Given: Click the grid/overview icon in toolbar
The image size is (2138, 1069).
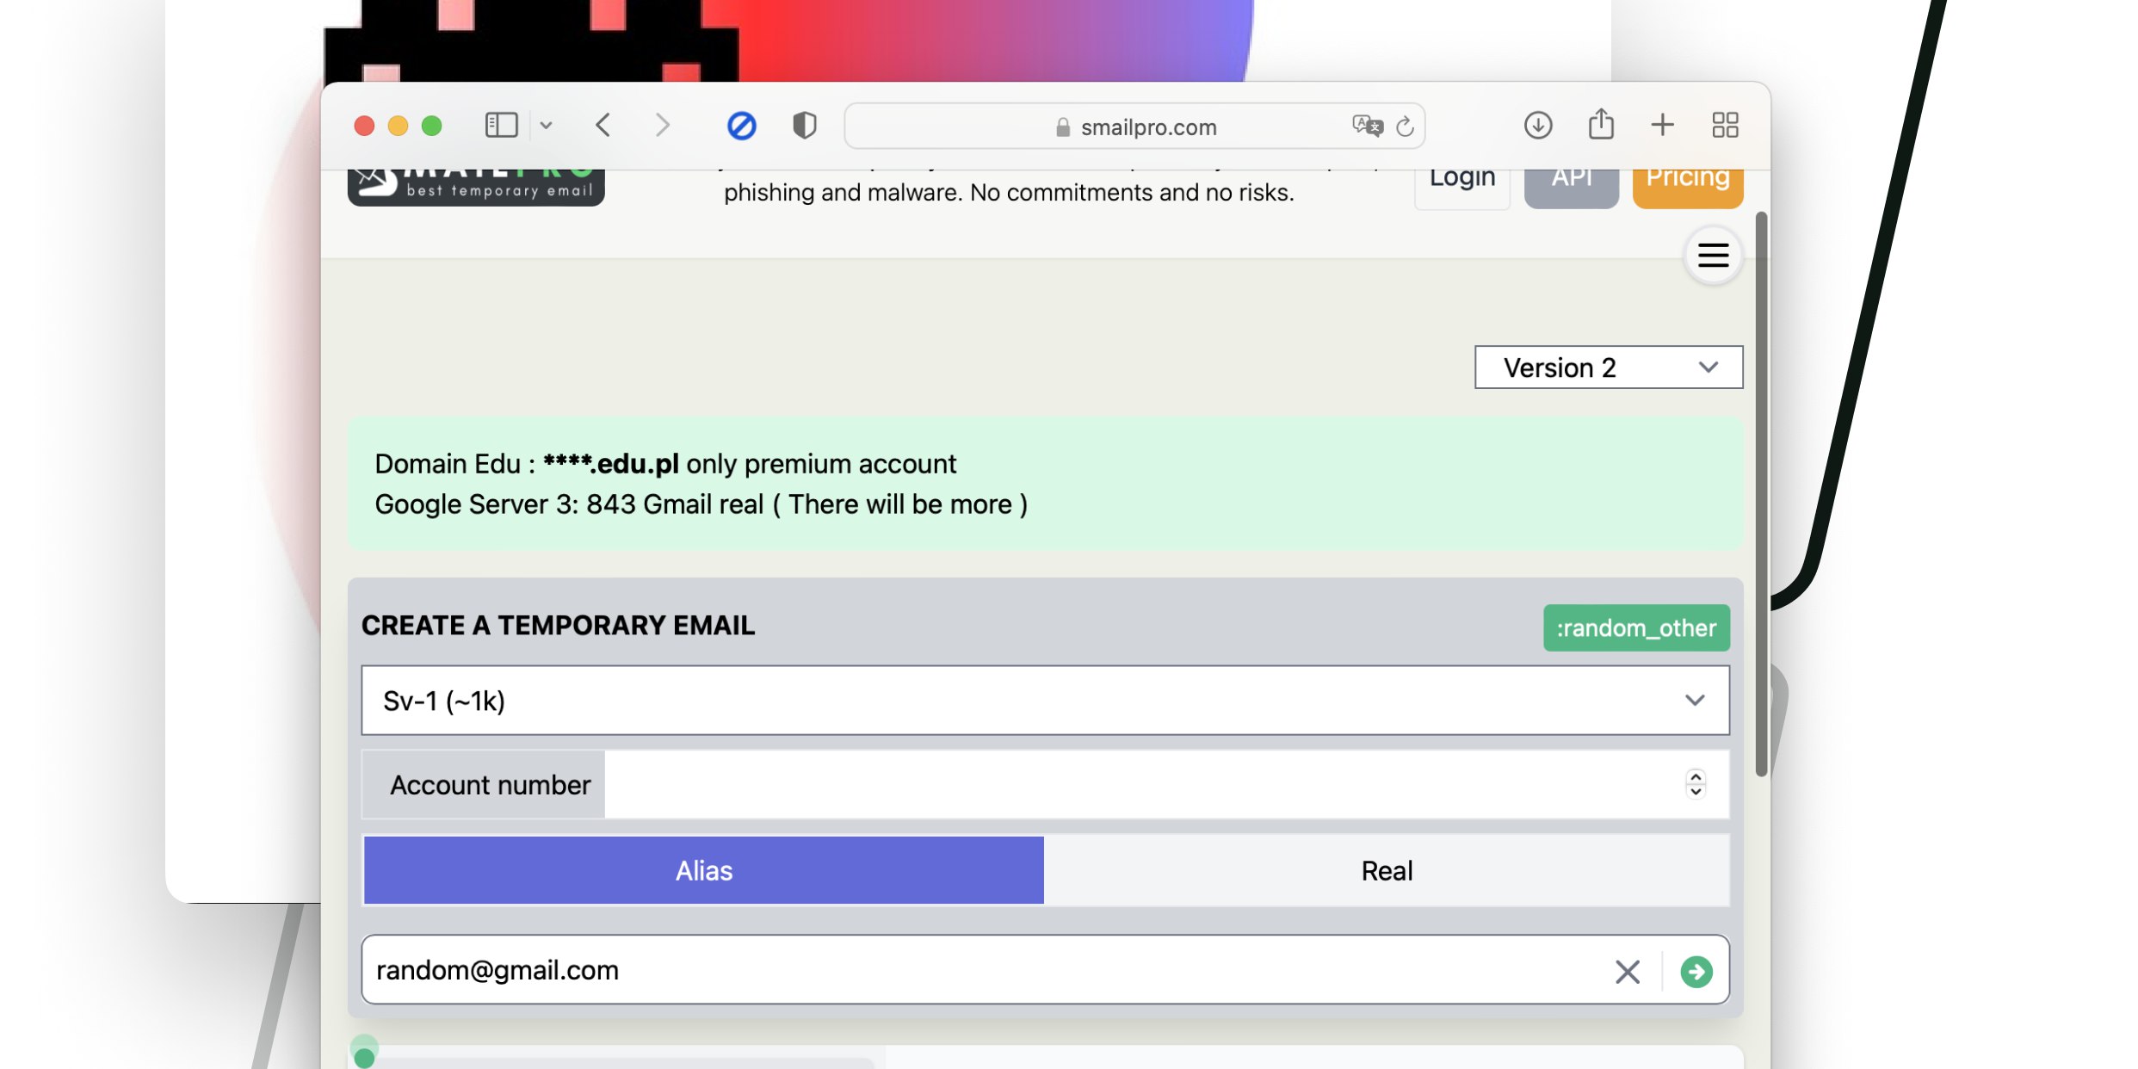Looking at the screenshot, I should click(x=1725, y=124).
